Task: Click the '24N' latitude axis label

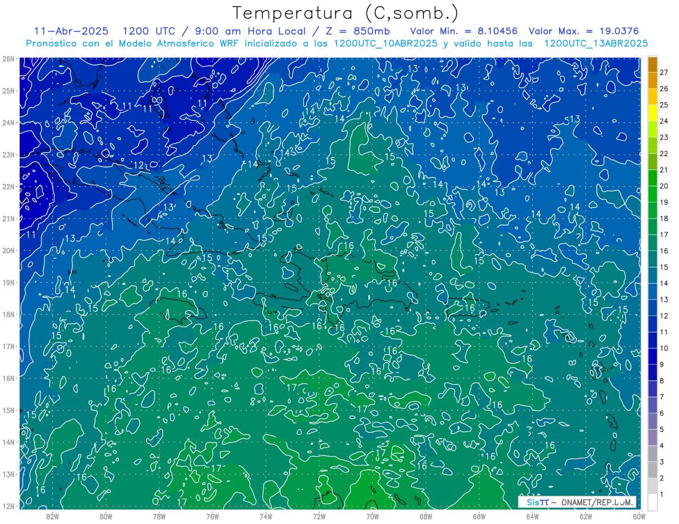Action: pyautogui.click(x=7, y=123)
